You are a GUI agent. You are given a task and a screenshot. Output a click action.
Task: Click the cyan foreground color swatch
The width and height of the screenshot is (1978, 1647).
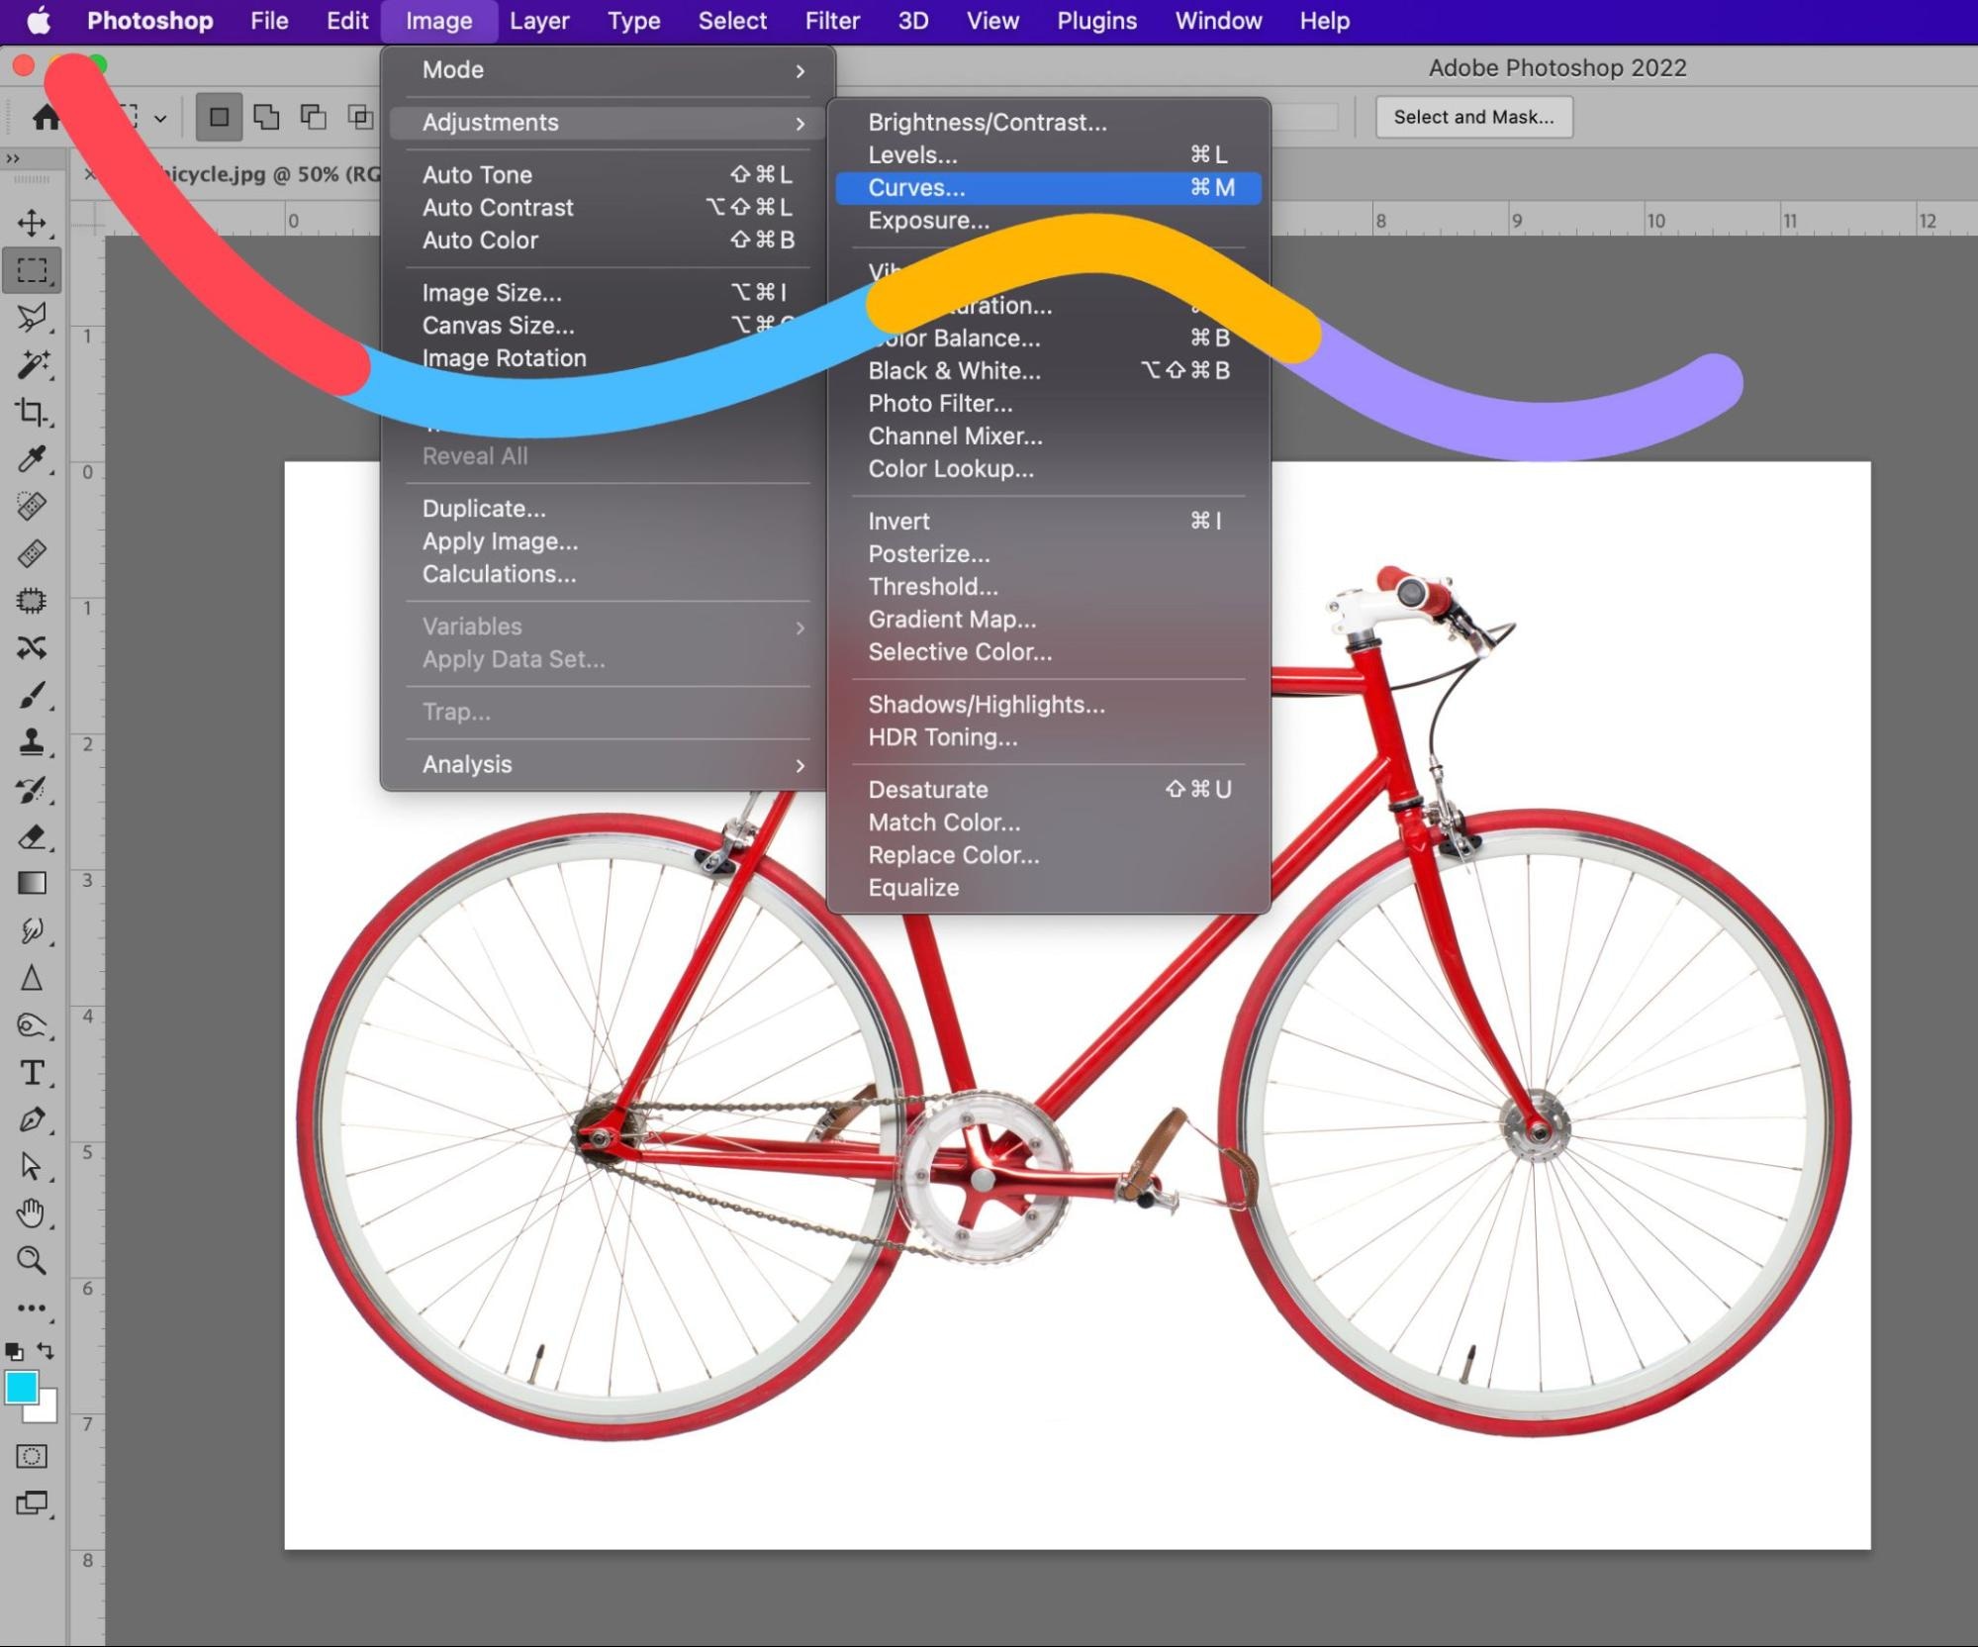21,1387
